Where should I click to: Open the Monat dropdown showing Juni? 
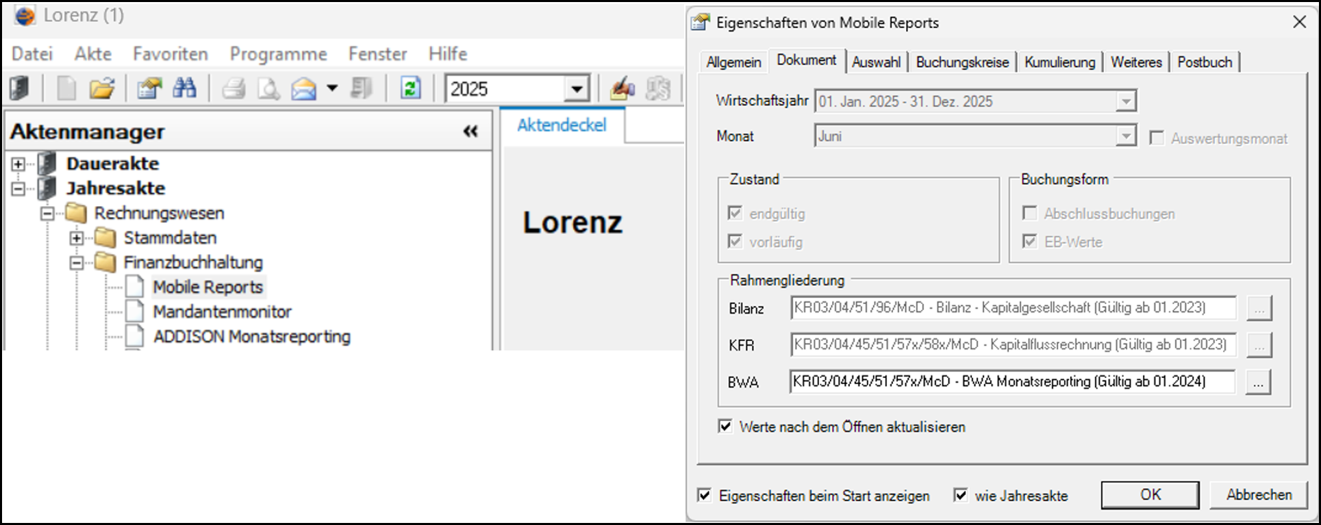(x=1125, y=136)
